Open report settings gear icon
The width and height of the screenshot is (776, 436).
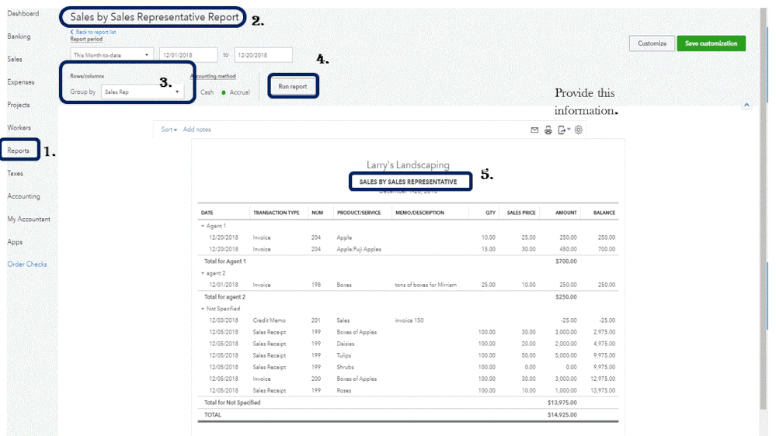point(579,130)
